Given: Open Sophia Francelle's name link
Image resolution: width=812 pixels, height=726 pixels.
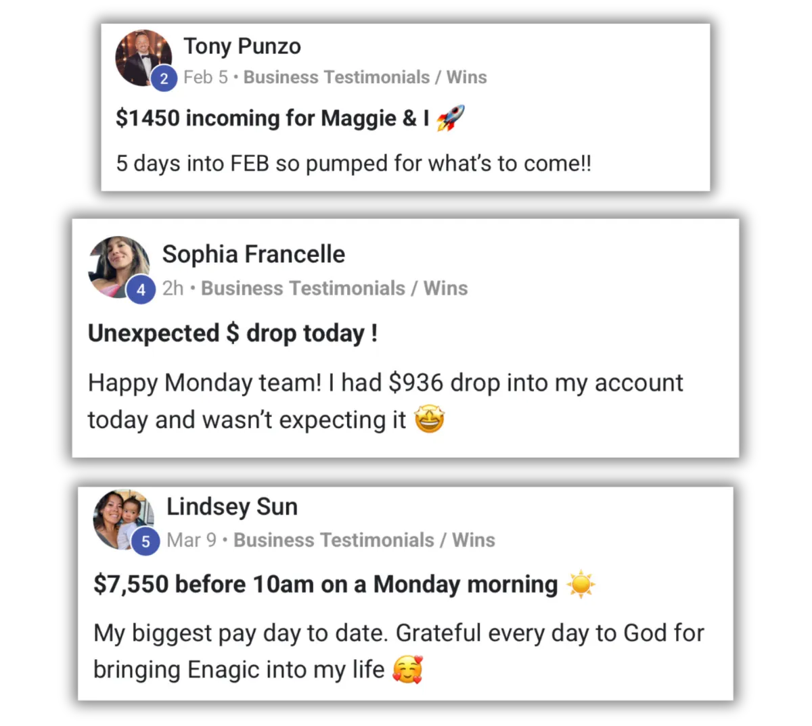Looking at the screenshot, I should point(254,254).
